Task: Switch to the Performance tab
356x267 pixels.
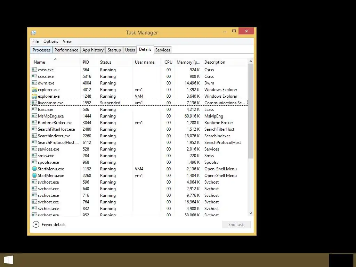Action: pyautogui.click(x=66, y=50)
